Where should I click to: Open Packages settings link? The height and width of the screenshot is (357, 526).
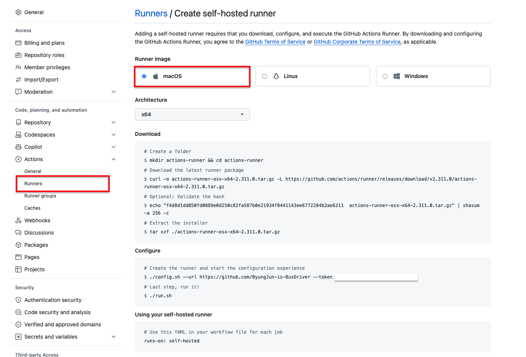[x=36, y=245]
